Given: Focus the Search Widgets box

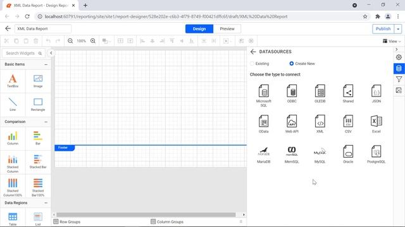Looking at the screenshot, I should (23, 53).
